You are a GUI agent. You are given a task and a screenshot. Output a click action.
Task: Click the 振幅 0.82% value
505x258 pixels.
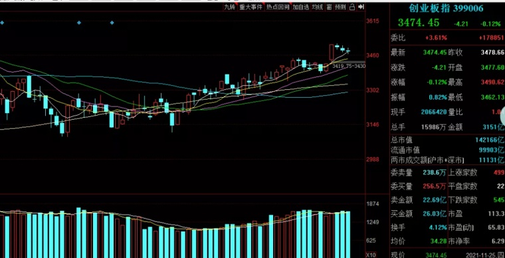tap(438, 97)
